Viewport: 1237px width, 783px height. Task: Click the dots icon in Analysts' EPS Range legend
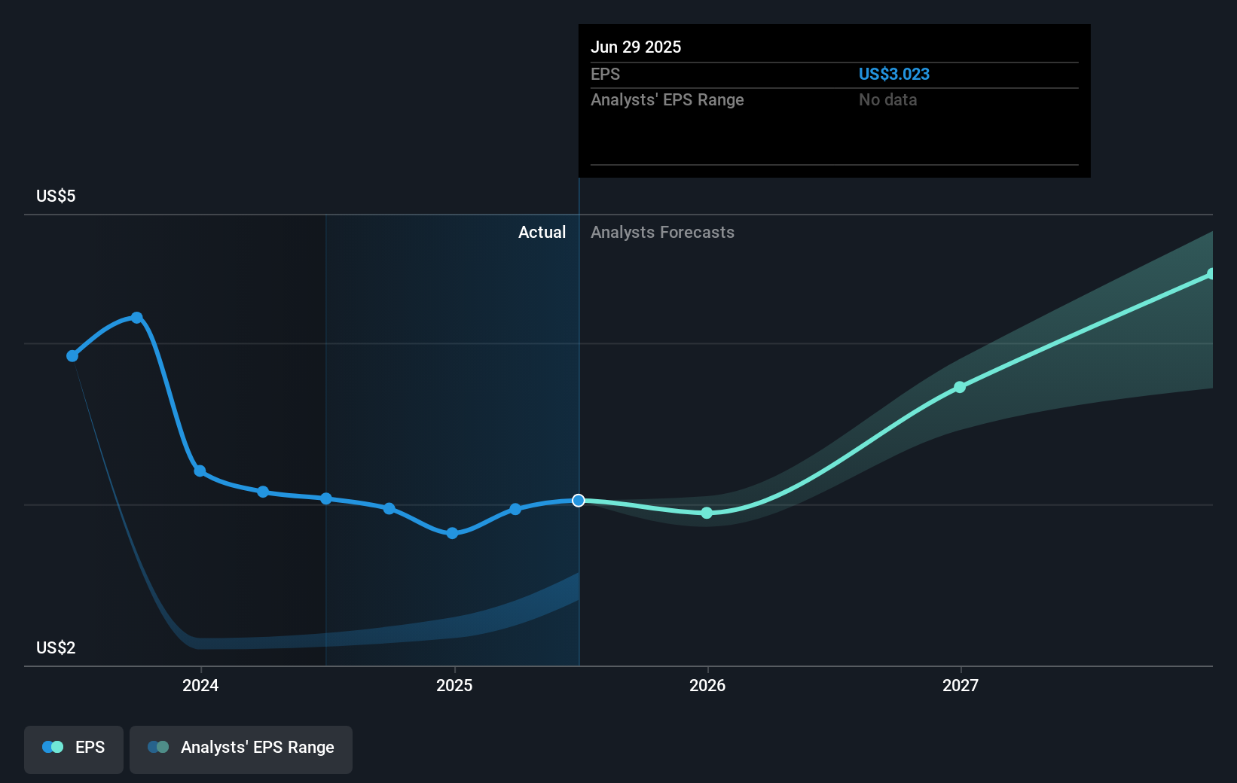[158, 748]
